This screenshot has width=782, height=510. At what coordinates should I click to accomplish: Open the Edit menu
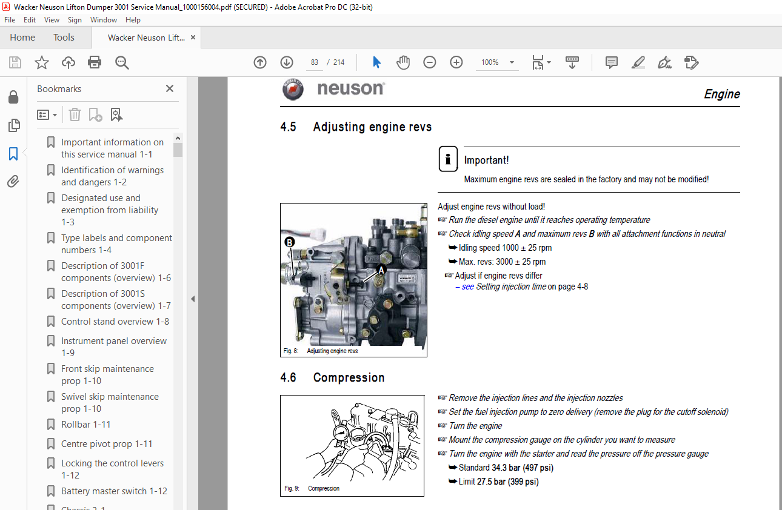30,20
